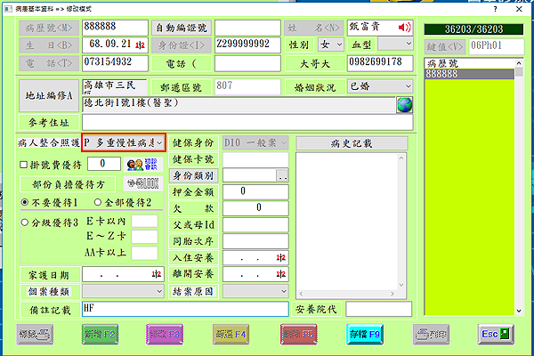The image size is (534, 356).
Task: Click the CLOCK icon beside 部份負擔優待方
Action: (x=146, y=183)
